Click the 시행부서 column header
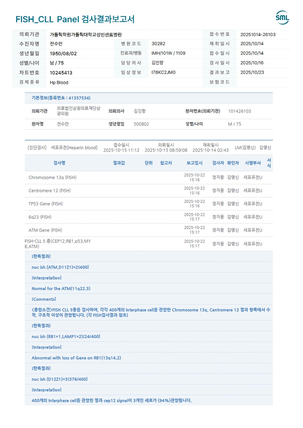 point(253,163)
